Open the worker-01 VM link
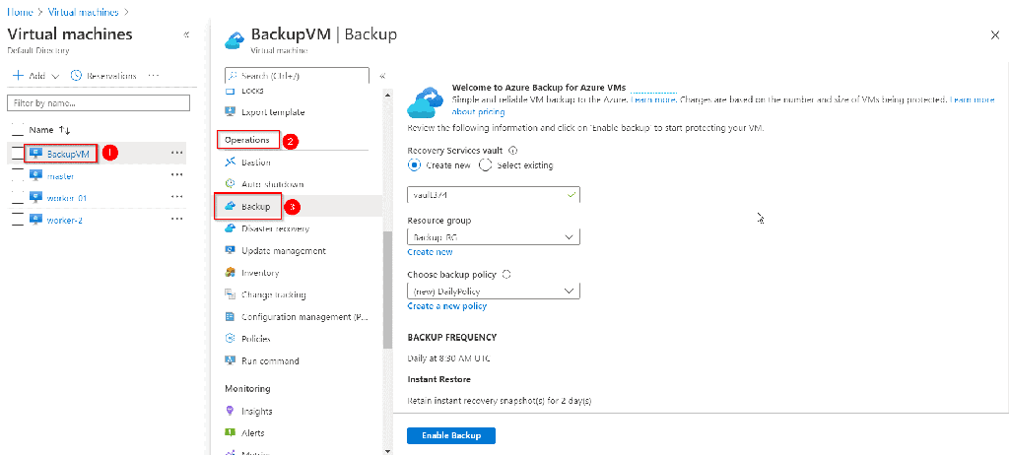Screen dimensions: 1009x455 (x=67, y=198)
